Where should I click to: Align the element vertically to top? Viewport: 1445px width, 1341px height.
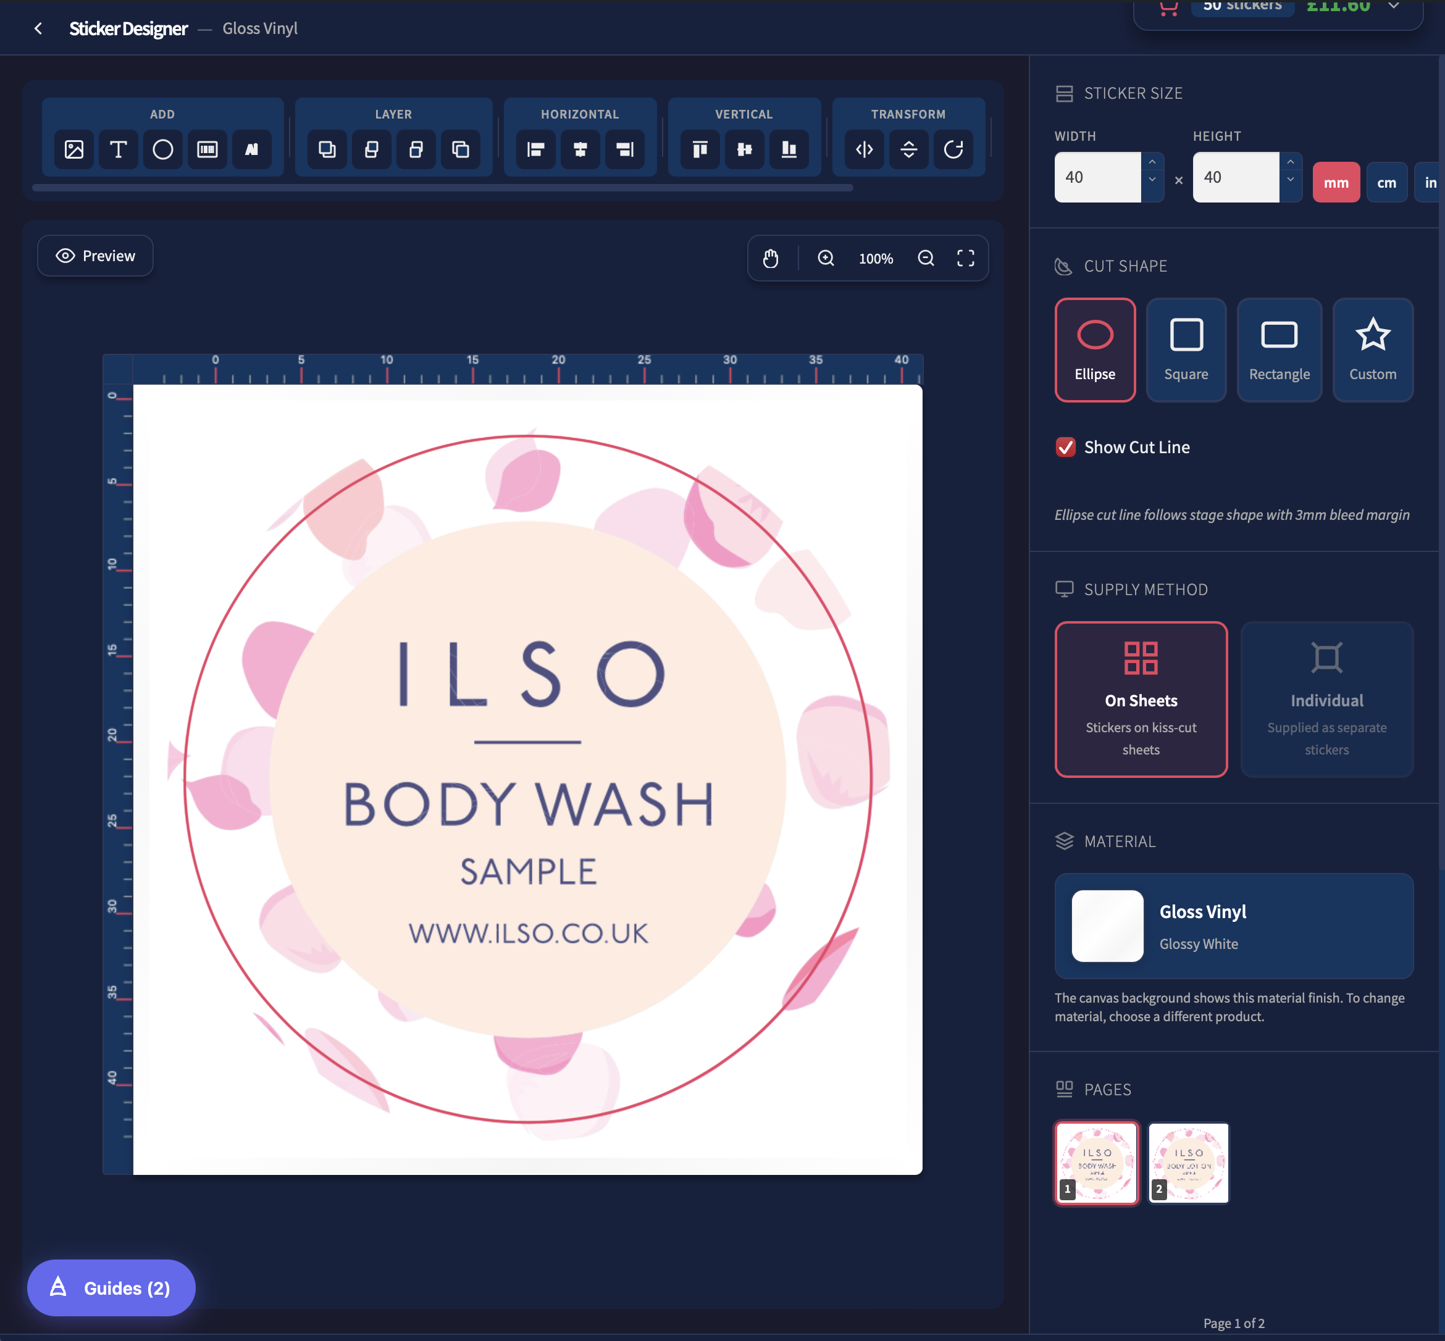tap(699, 149)
